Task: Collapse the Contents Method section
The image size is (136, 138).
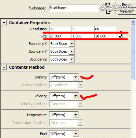Action: click(x=4, y=67)
